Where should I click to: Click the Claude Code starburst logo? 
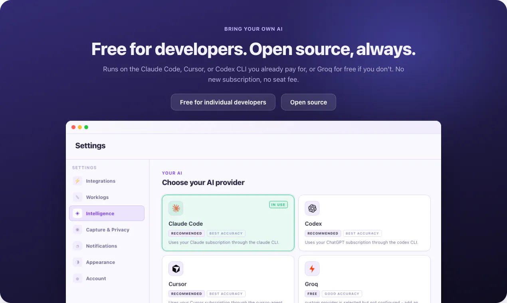pos(176,208)
